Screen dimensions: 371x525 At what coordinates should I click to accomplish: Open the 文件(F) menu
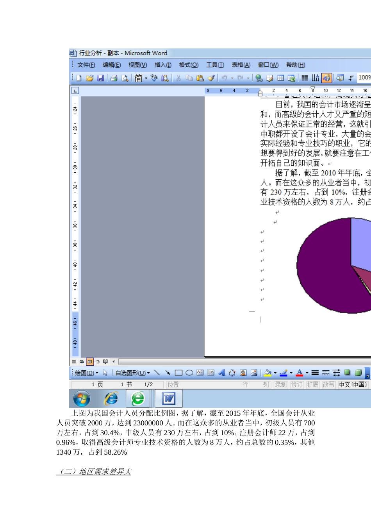86,65
